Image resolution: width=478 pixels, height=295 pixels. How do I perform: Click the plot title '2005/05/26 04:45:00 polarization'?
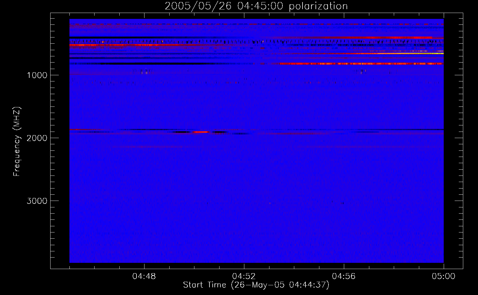coord(256,6)
